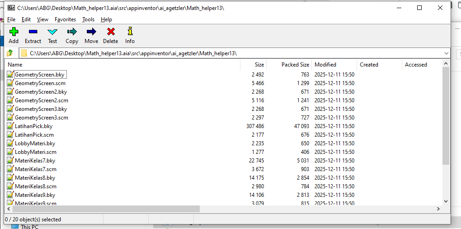Open the File menu
Screen dimensions: 461x229
tap(11, 19)
